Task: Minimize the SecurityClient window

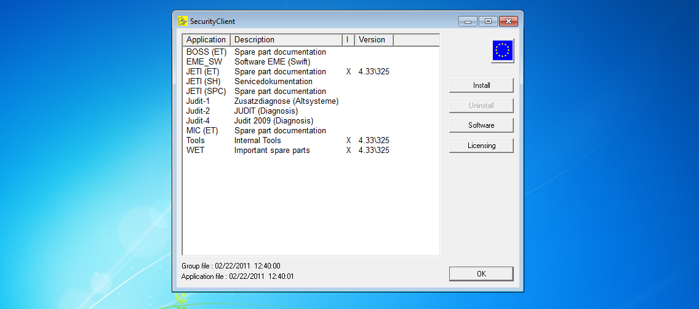Action: click(468, 21)
